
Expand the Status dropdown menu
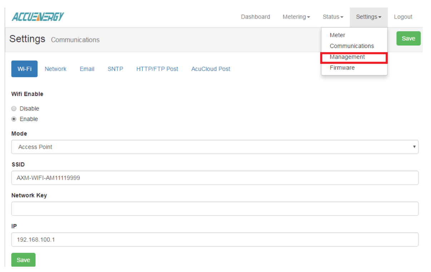[332, 17]
